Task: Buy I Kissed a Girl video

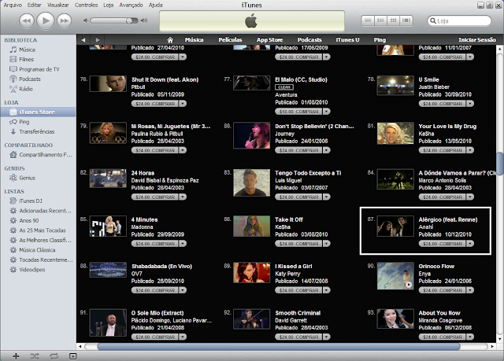Action: tap(298, 290)
